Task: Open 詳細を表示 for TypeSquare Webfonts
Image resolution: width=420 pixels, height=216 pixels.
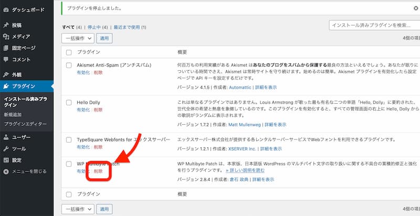Action: [271, 149]
